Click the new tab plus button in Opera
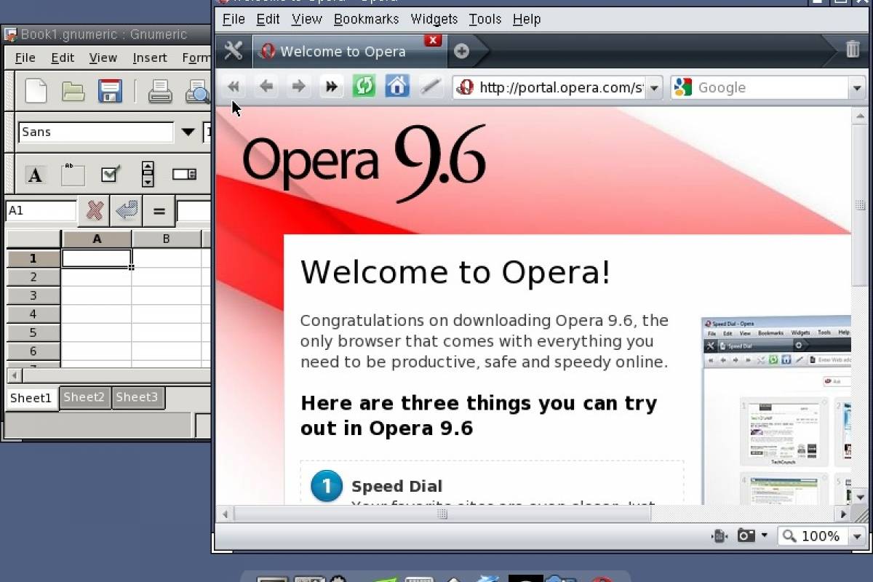 pos(463,51)
